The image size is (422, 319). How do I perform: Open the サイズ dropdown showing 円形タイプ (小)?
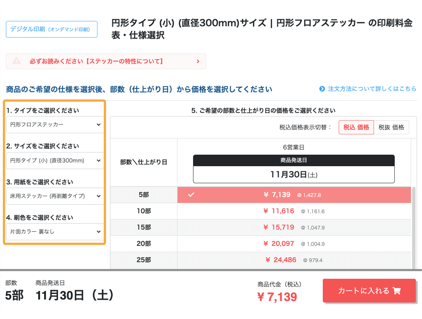[55, 160]
